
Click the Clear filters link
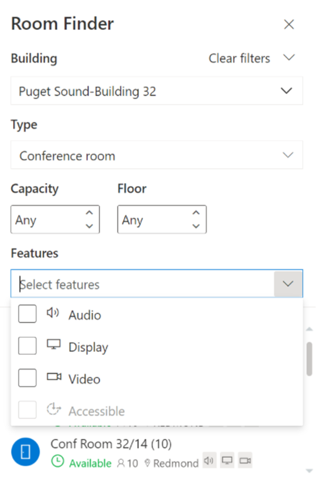239,58
